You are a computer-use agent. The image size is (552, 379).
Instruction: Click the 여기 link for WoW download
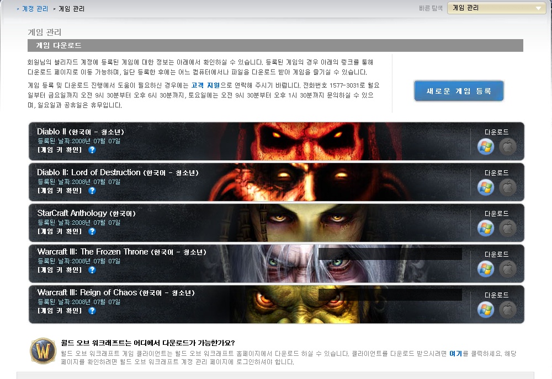pos(455,353)
